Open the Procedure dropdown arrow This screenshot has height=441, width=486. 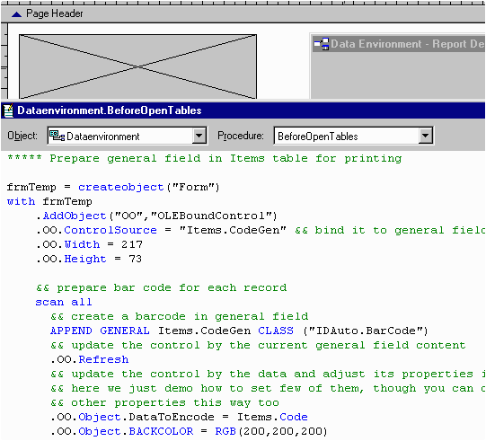(425, 136)
